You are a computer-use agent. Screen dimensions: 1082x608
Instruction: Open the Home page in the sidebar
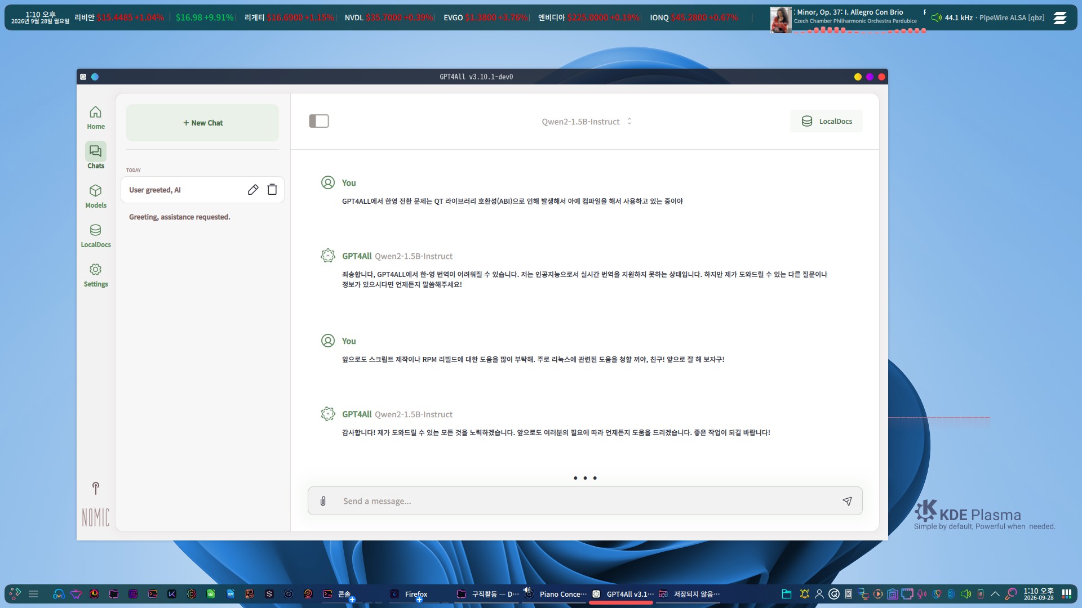point(95,118)
